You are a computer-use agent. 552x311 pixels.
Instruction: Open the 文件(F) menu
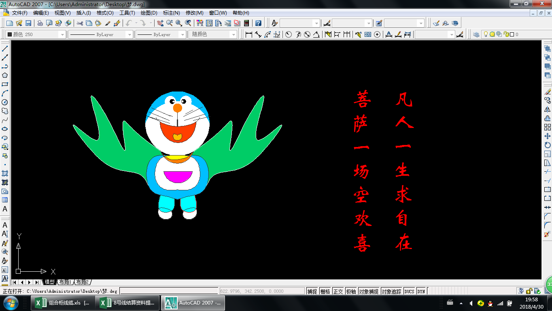[19, 13]
